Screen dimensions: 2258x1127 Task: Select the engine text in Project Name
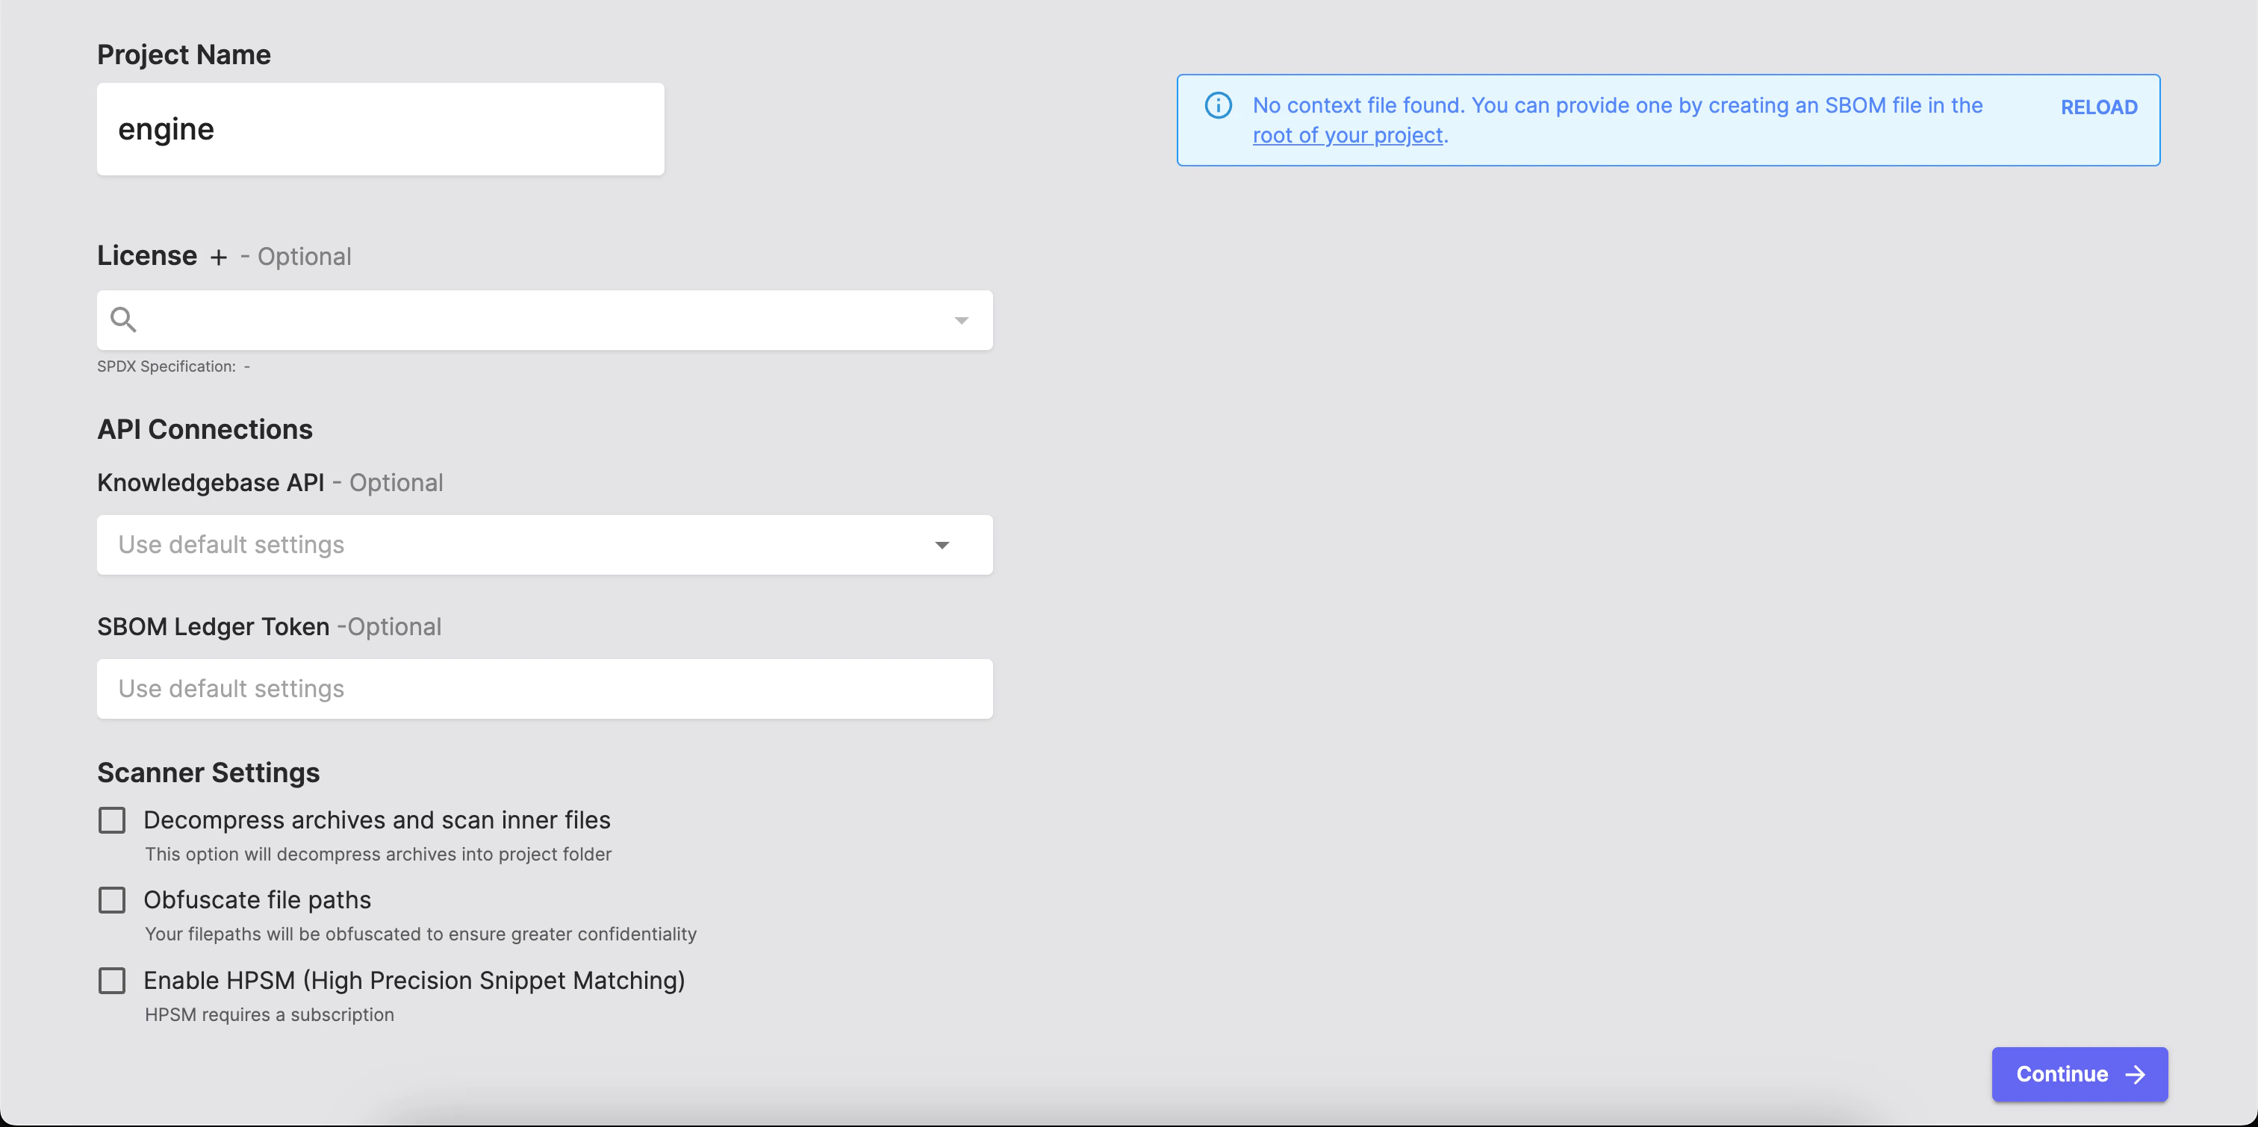(167, 129)
